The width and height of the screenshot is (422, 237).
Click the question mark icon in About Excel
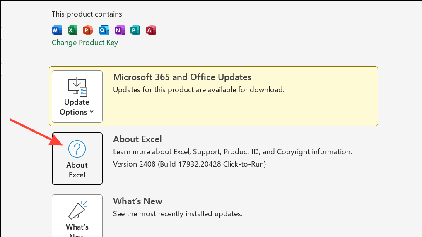click(x=77, y=149)
